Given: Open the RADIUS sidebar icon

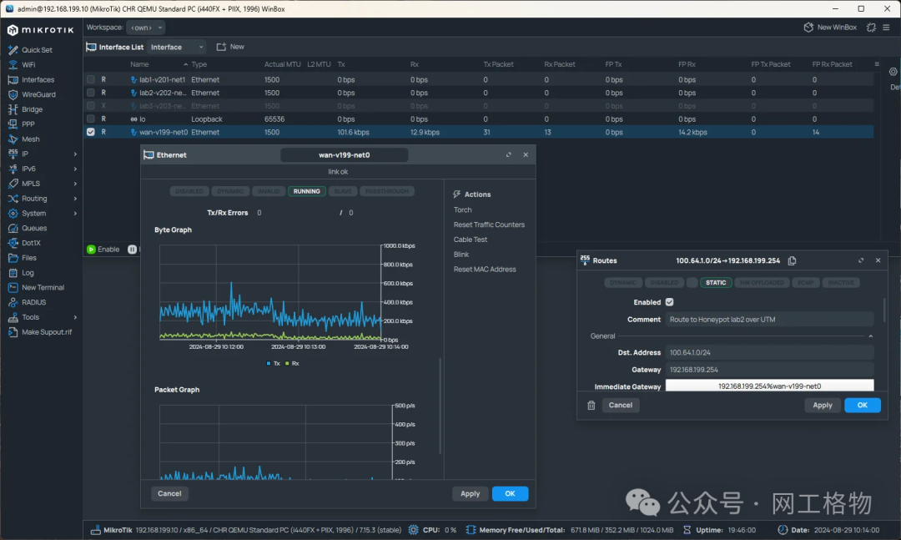Looking at the screenshot, I should [13, 302].
